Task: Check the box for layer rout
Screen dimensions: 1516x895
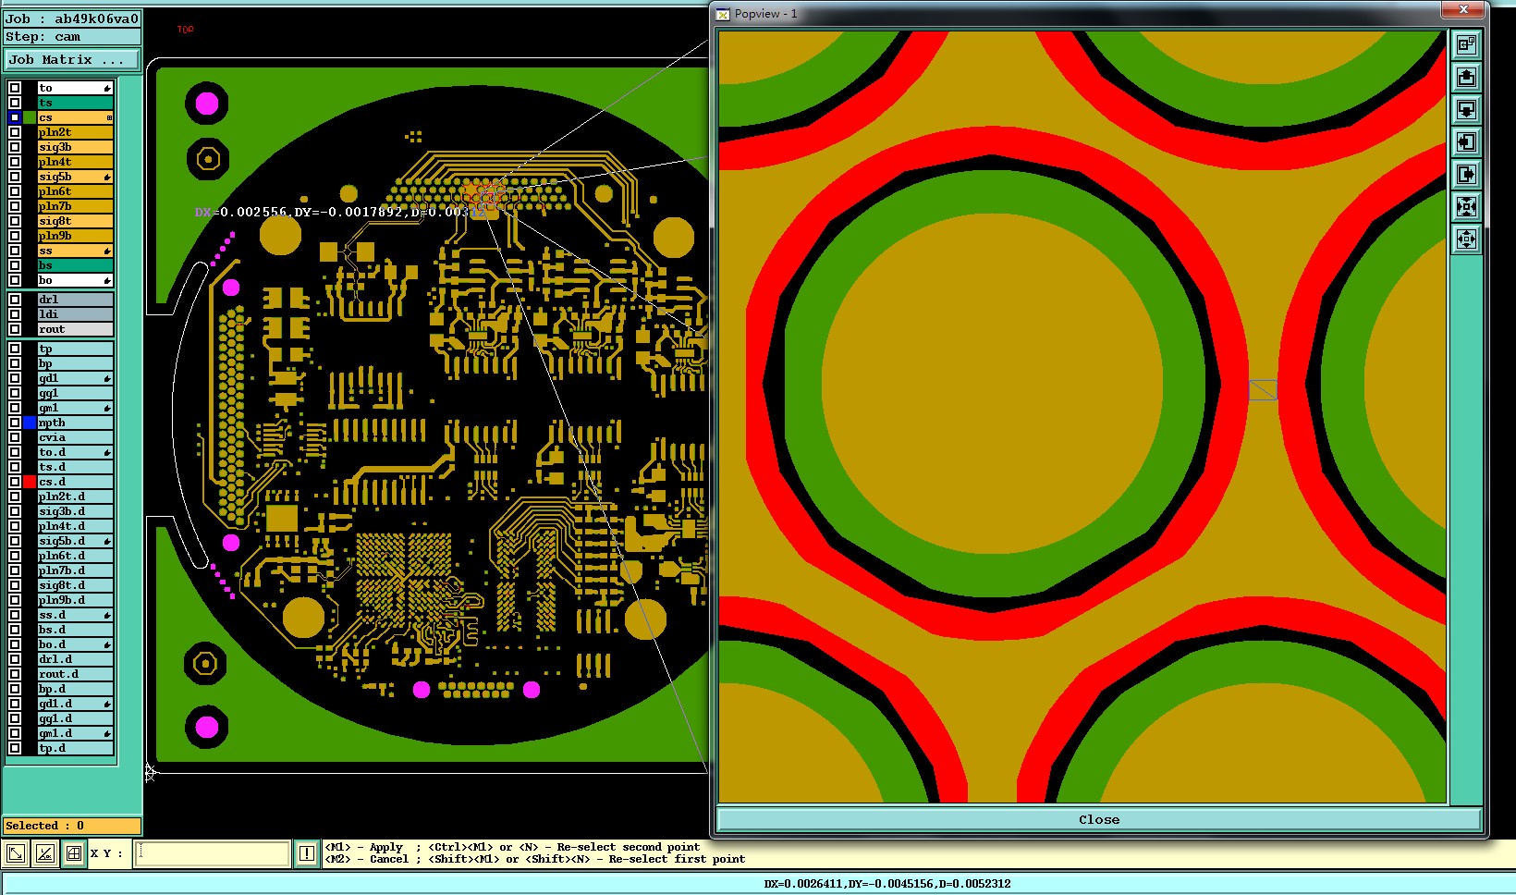Action: 15,329
